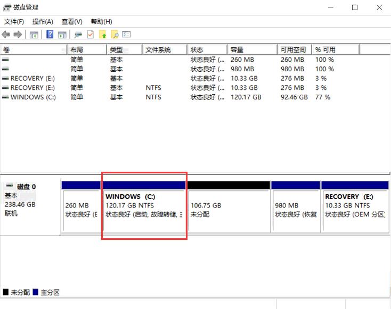Click the 92.46 GB free space cell

click(x=294, y=97)
